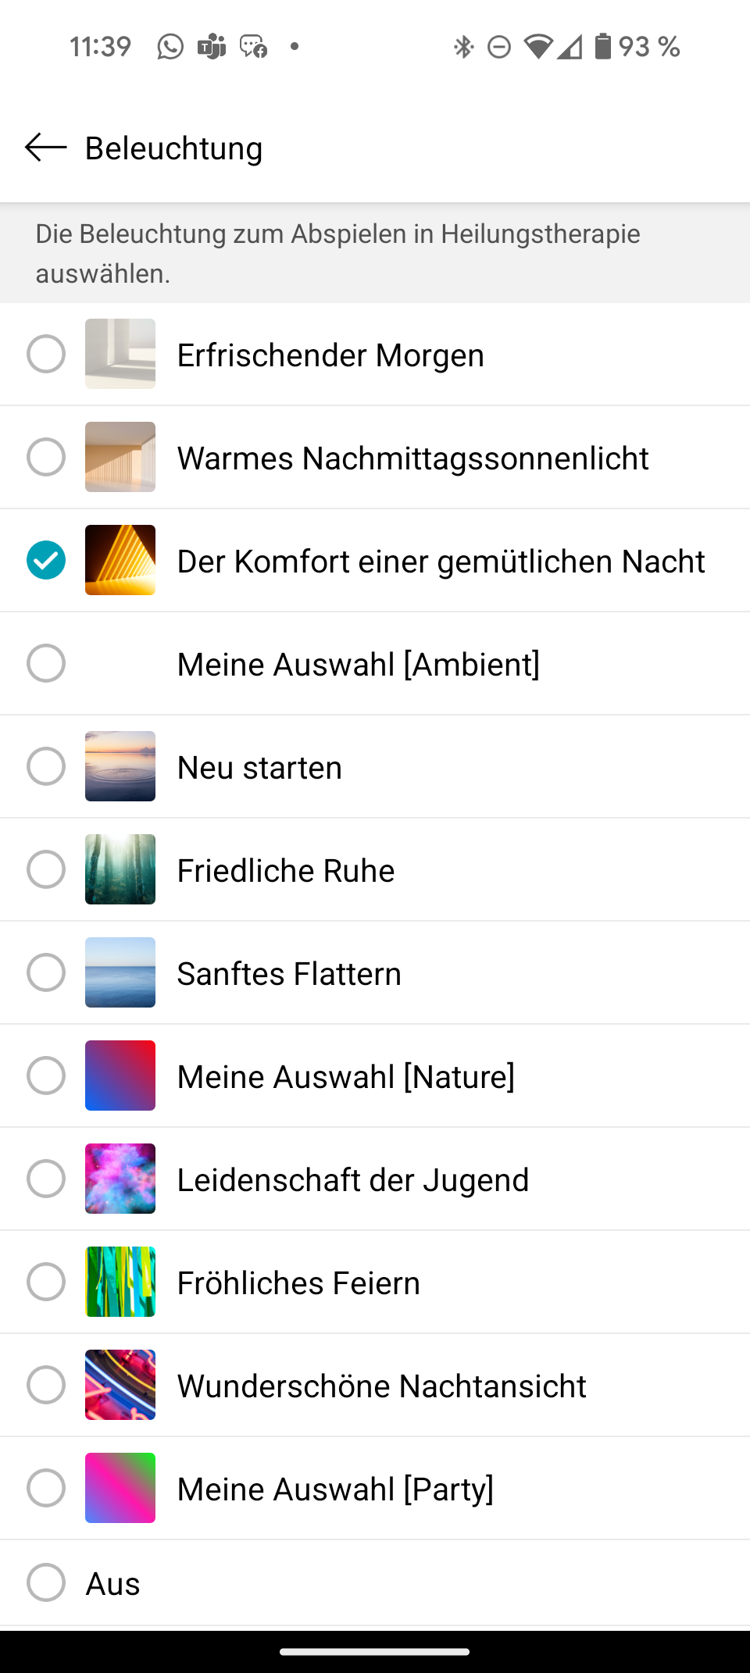Choose the Aus radio option
750x1673 pixels.
pos(46,1583)
